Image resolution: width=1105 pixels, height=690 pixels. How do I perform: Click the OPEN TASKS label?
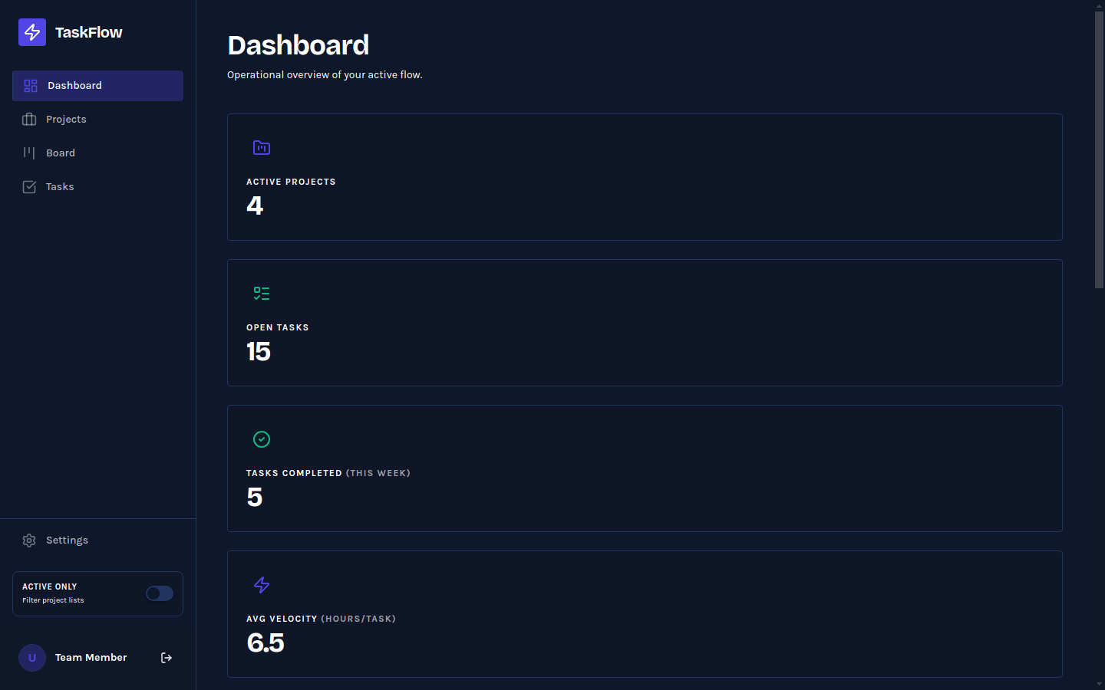pos(278,327)
